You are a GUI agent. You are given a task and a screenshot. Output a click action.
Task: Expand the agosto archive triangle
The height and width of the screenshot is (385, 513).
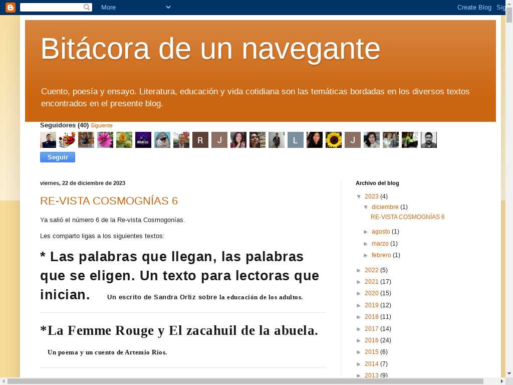coord(366,232)
